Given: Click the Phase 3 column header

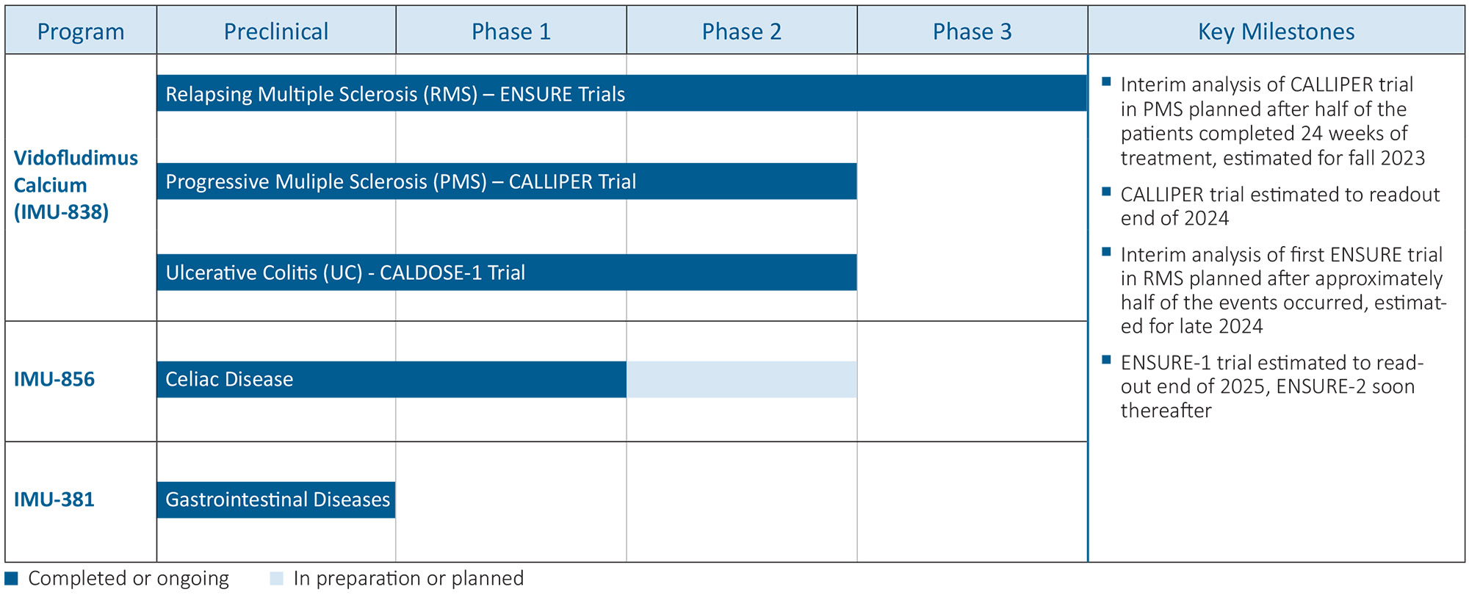Looking at the screenshot, I should point(972,32).
